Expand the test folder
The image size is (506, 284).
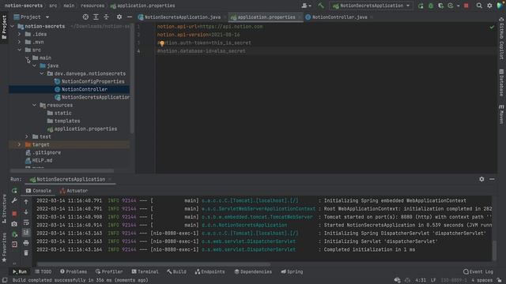pyautogui.click(x=27, y=136)
